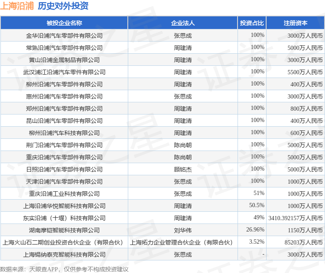Viewport: 325px width, 273px height.
Task: Click 昆山沿浦汽车零部件有限公司 company name
Action: pyautogui.click(x=64, y=121)
